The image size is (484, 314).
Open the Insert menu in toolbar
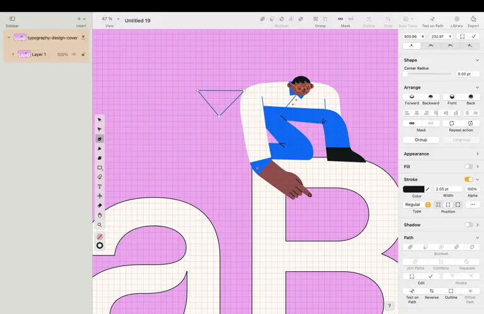point(81,19)
